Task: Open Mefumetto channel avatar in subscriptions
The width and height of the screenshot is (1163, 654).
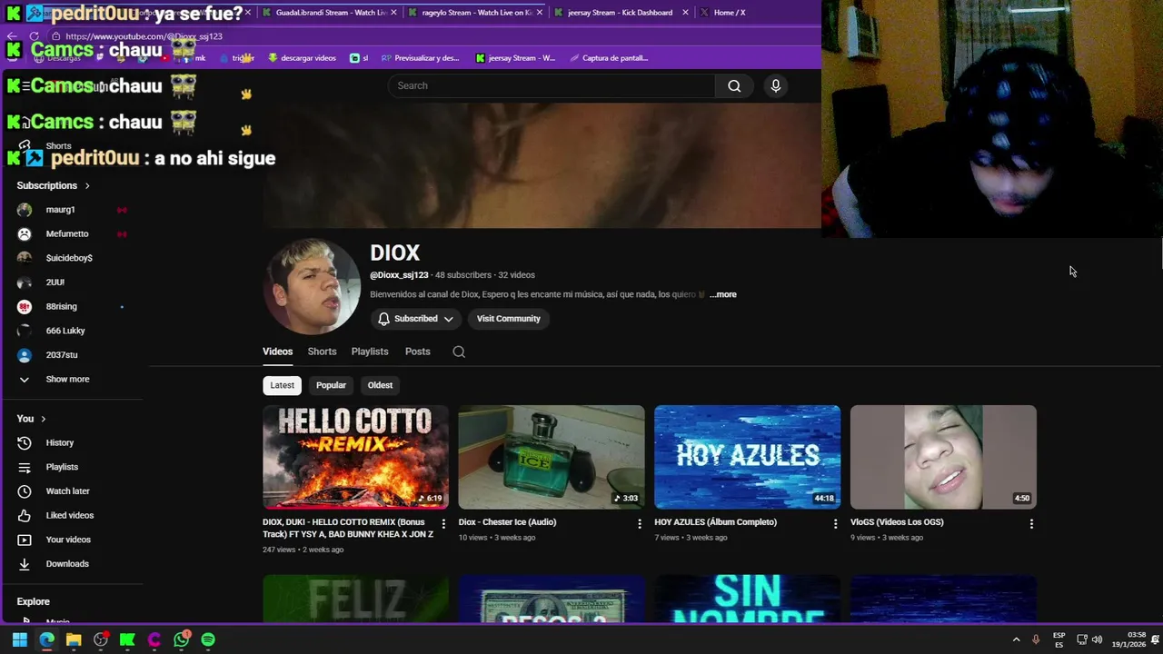Action: 25,233
